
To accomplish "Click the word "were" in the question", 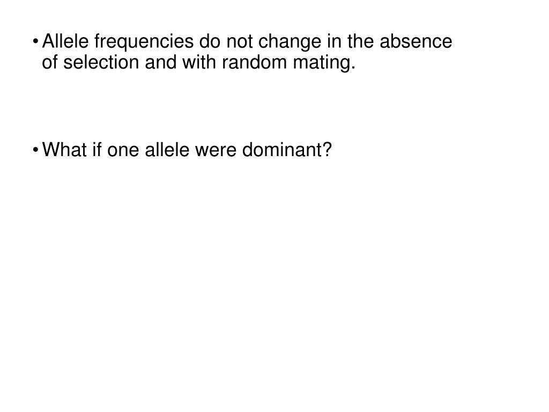I will click(x=216, y=150).
